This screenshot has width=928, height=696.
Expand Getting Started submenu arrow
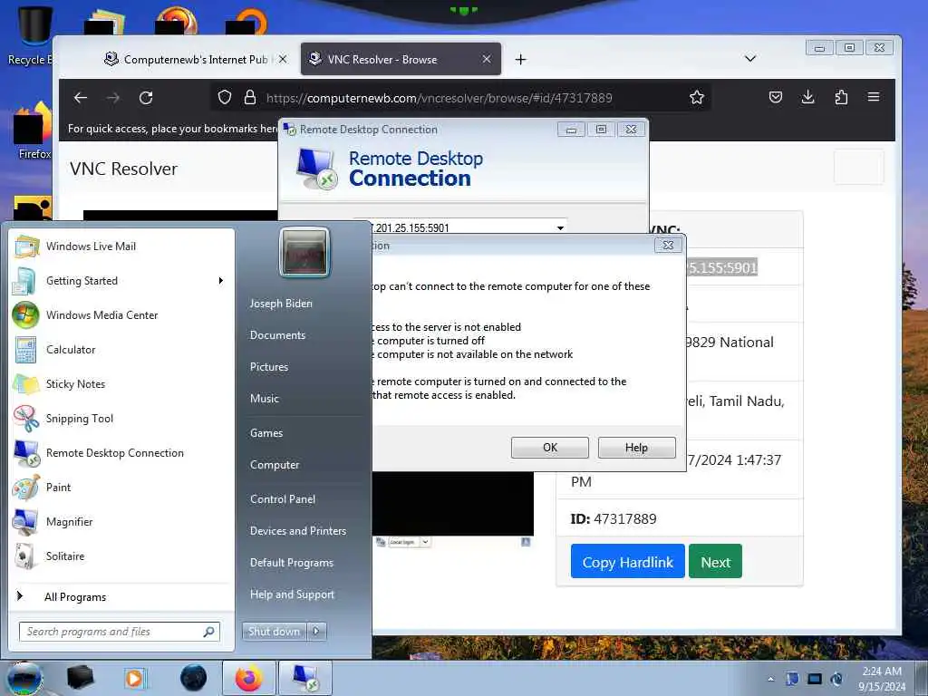pos(221,281)
